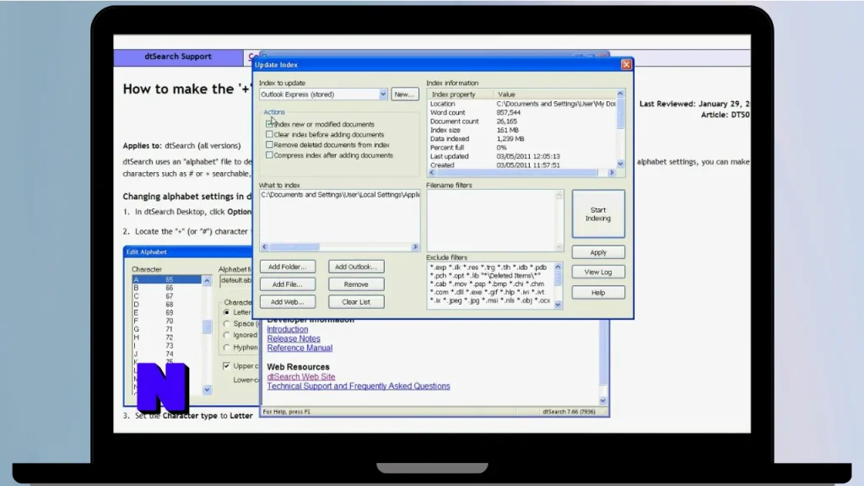
Task: Click left arrow of What to index scrollbar
Action: coord(264,247)
